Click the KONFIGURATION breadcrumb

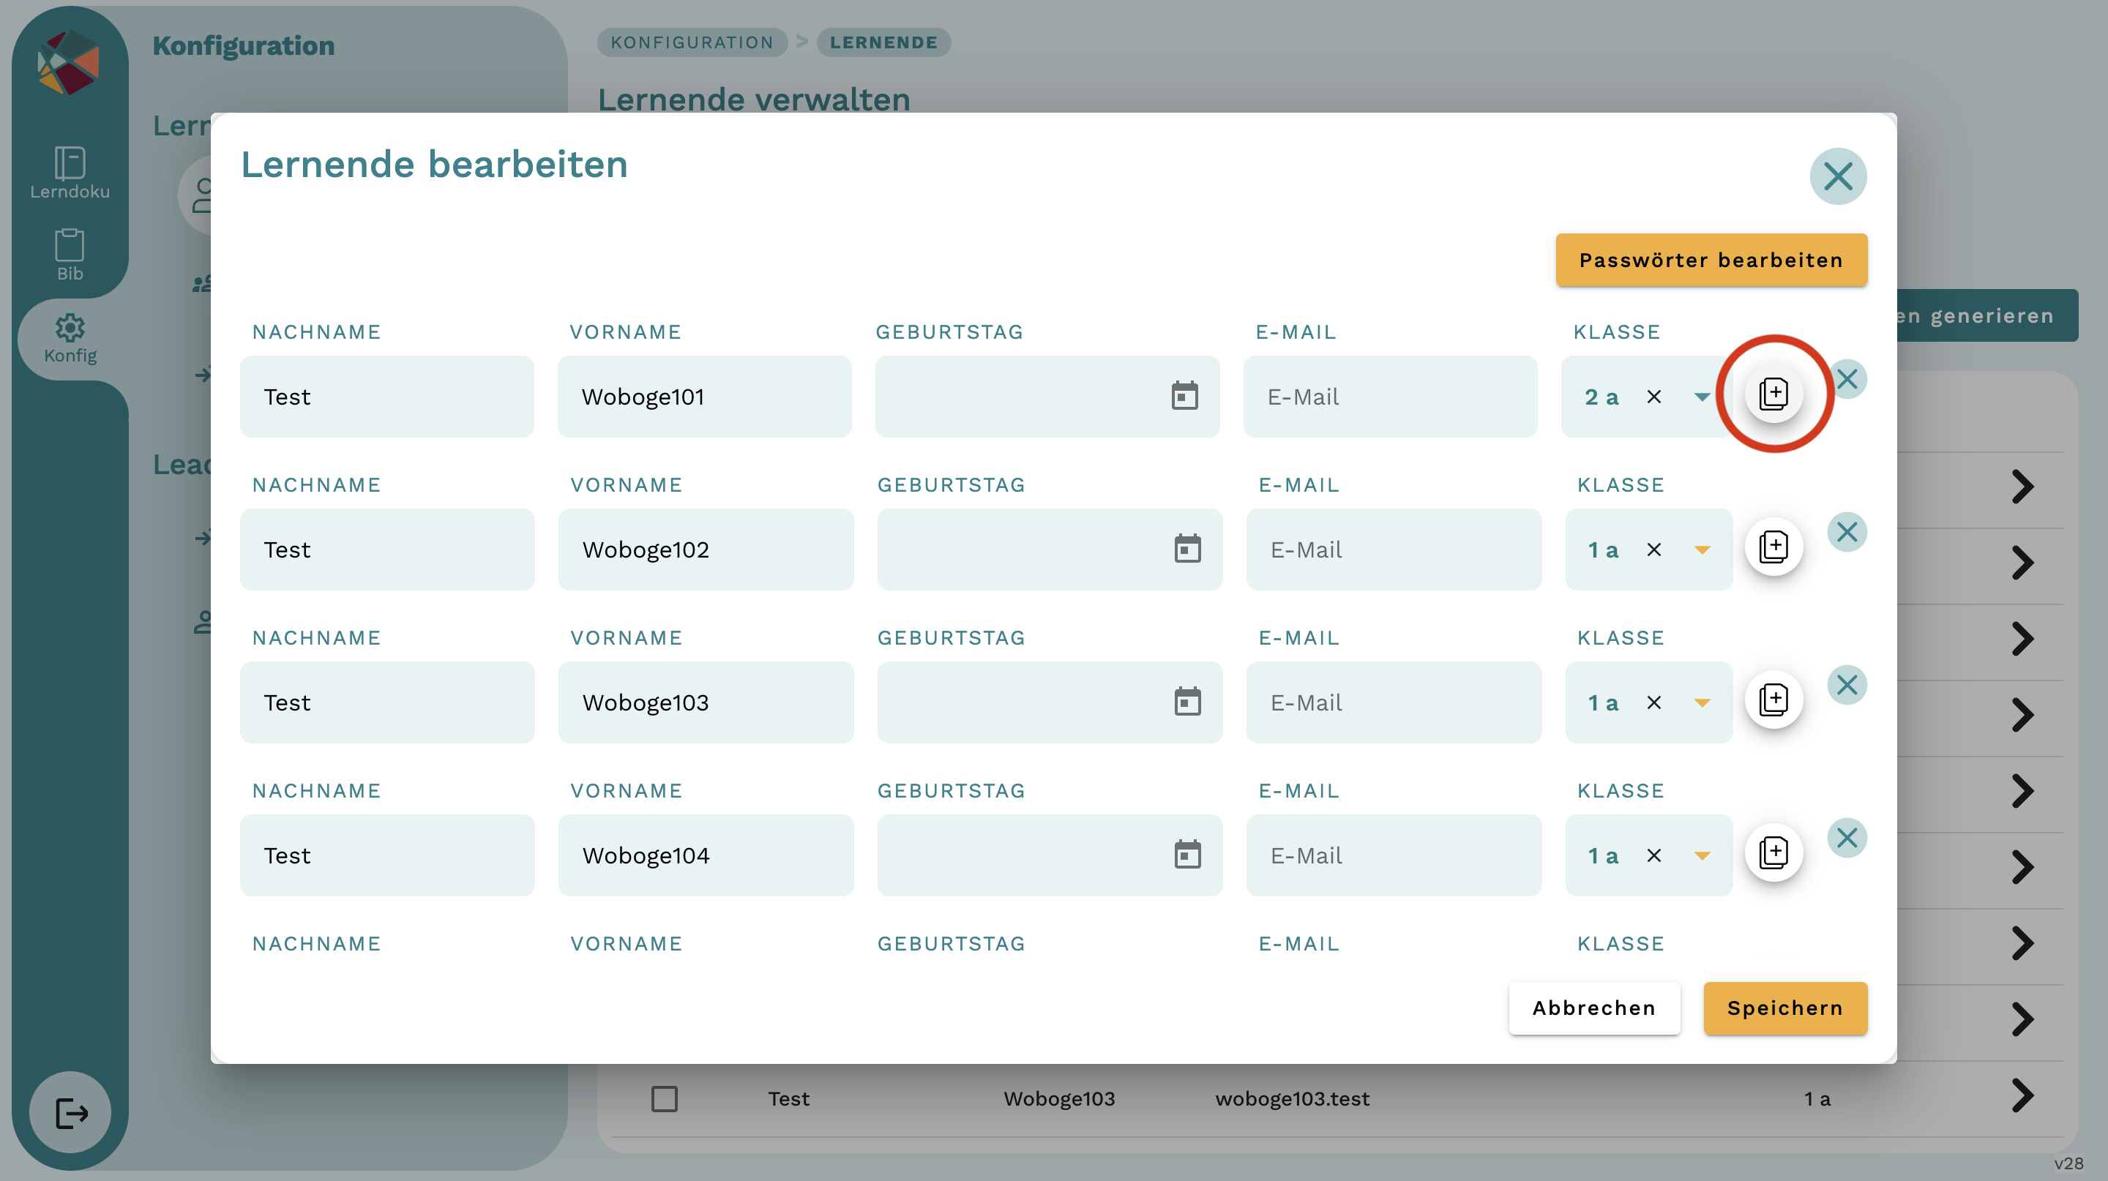(x=692, y=42)
